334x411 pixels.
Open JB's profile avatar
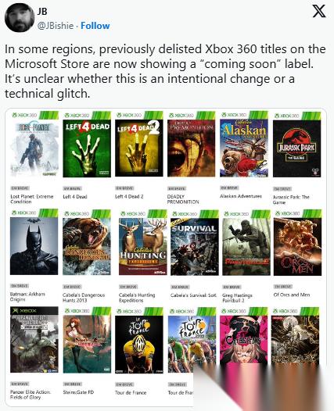point(20,18)
